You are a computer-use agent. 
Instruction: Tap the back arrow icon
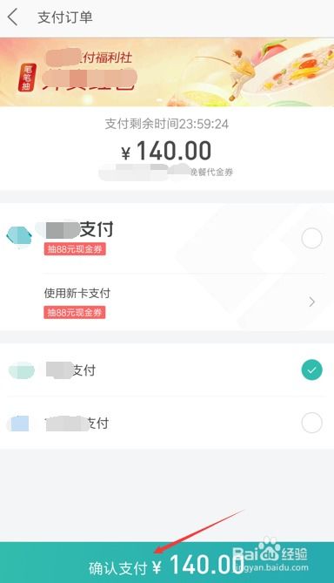[13, 17]
